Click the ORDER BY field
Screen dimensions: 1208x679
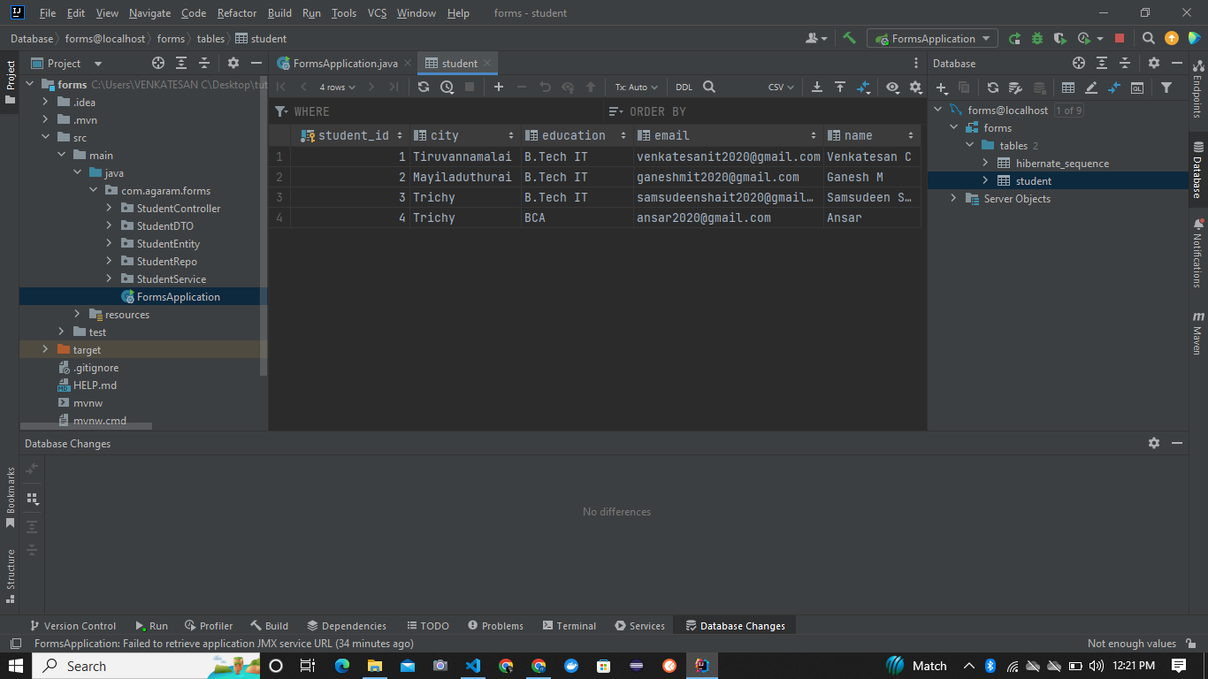(x=765, y=111)
